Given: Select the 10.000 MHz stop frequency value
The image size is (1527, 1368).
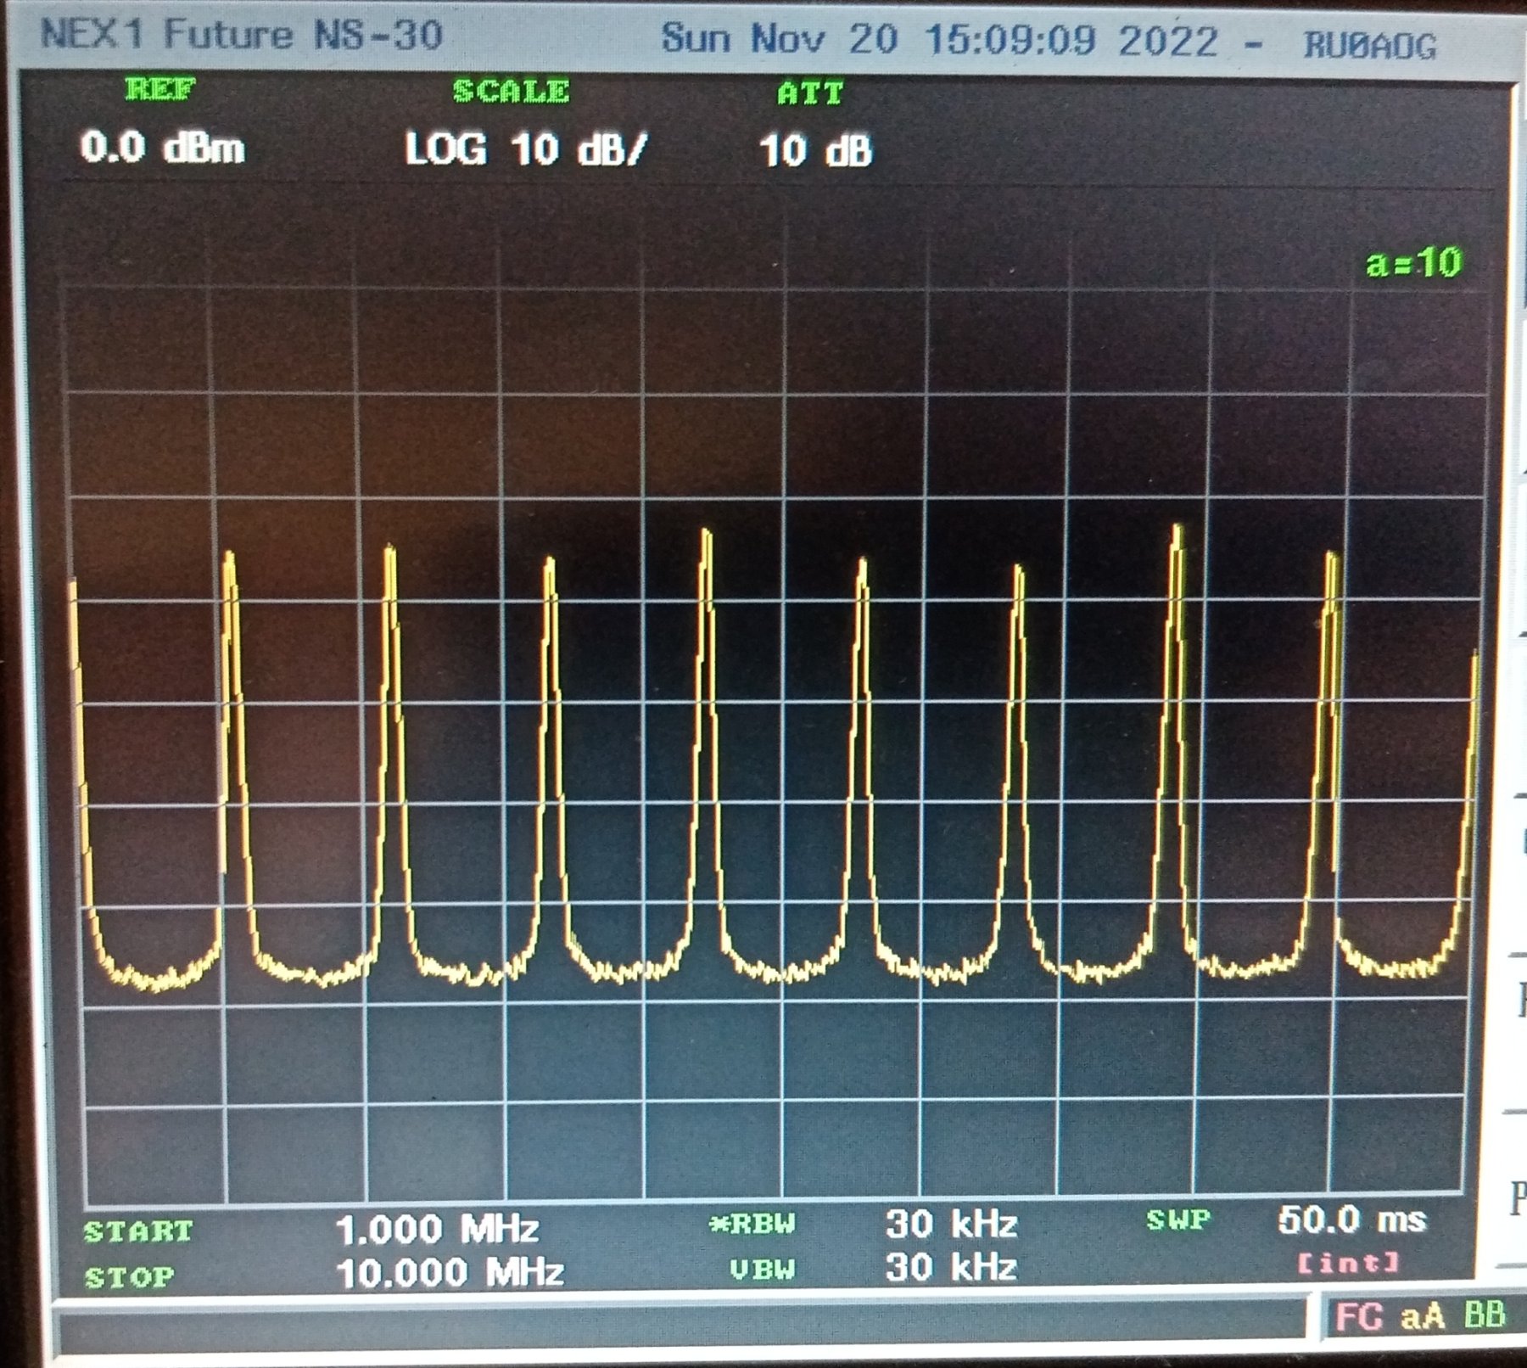Looking at the screenshot, I should coord(450,1273).
